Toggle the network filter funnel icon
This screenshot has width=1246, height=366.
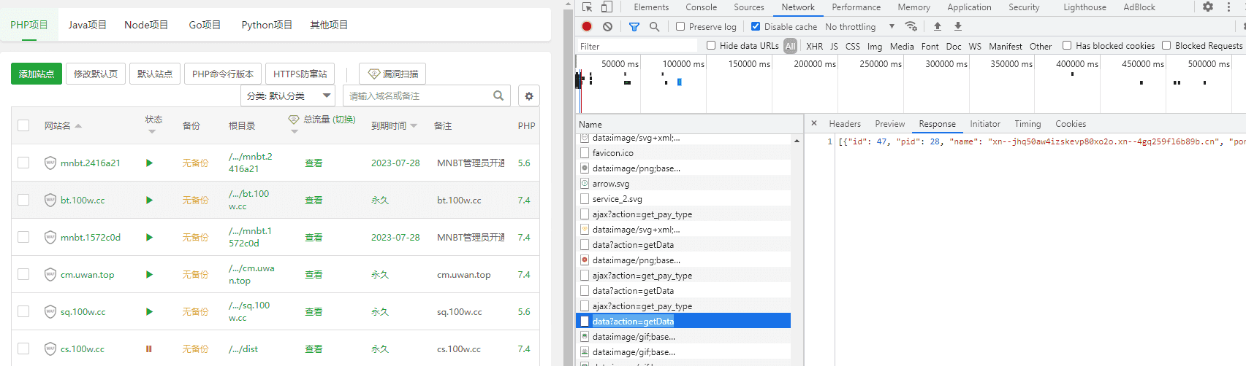[634, 26]
